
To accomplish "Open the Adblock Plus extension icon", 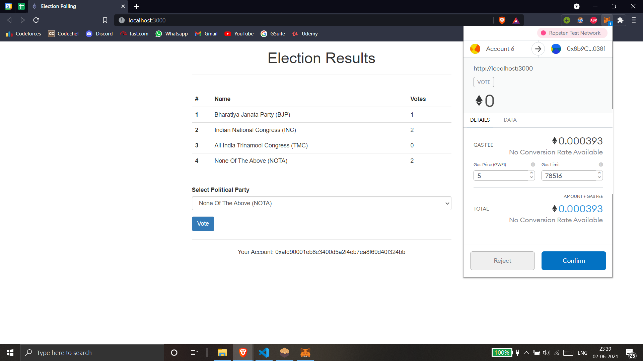I will point(593,20).
